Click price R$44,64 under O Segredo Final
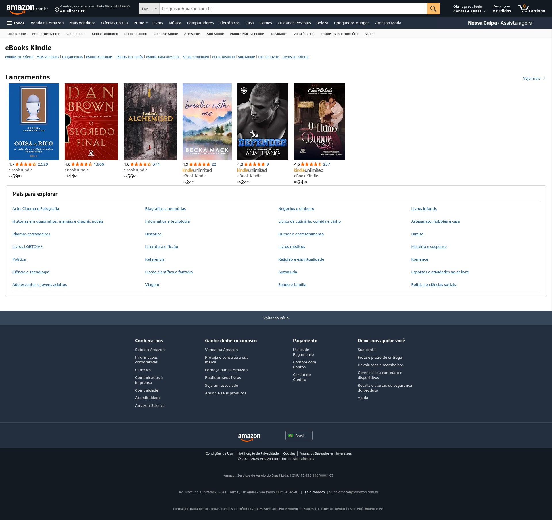552x520 pixels. coord(71,176)
